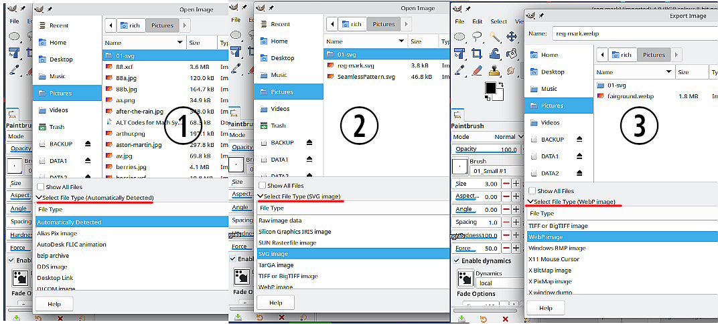718x324 pixels.
Task: Open the File menu in panel 1 window
Action: pos(14,21)
